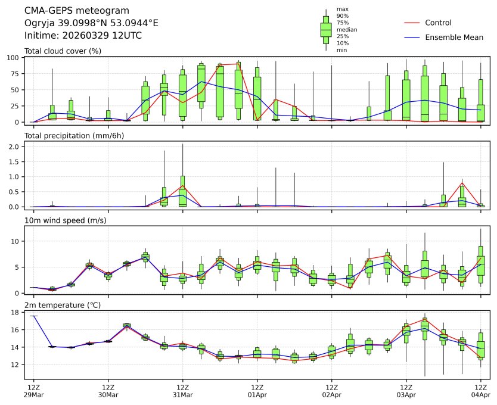Select the 2m temperature panel title
The image size is (497, 405).
pos(62,305)
